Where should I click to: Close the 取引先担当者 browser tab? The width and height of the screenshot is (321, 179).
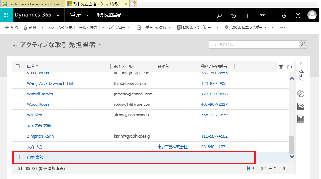(x=126, y=4)
